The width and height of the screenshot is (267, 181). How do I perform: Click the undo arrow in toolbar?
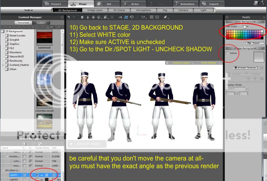click(69, 17)
